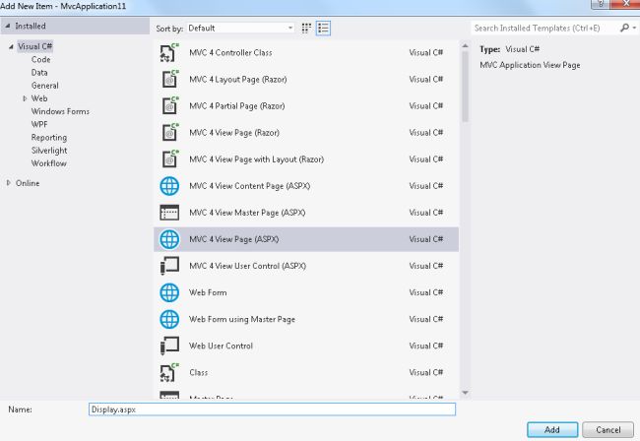Click the MVC 4 Controller Class template icon
640x441 pixels.
(169, 52)
